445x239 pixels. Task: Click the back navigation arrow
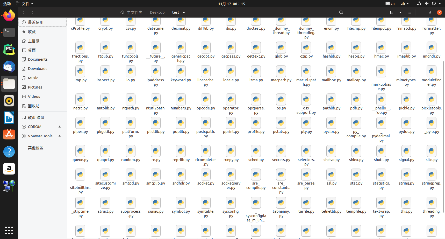tap(24, 12)
